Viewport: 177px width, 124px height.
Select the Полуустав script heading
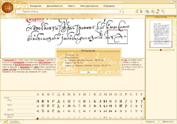click(x=9, y=115)
